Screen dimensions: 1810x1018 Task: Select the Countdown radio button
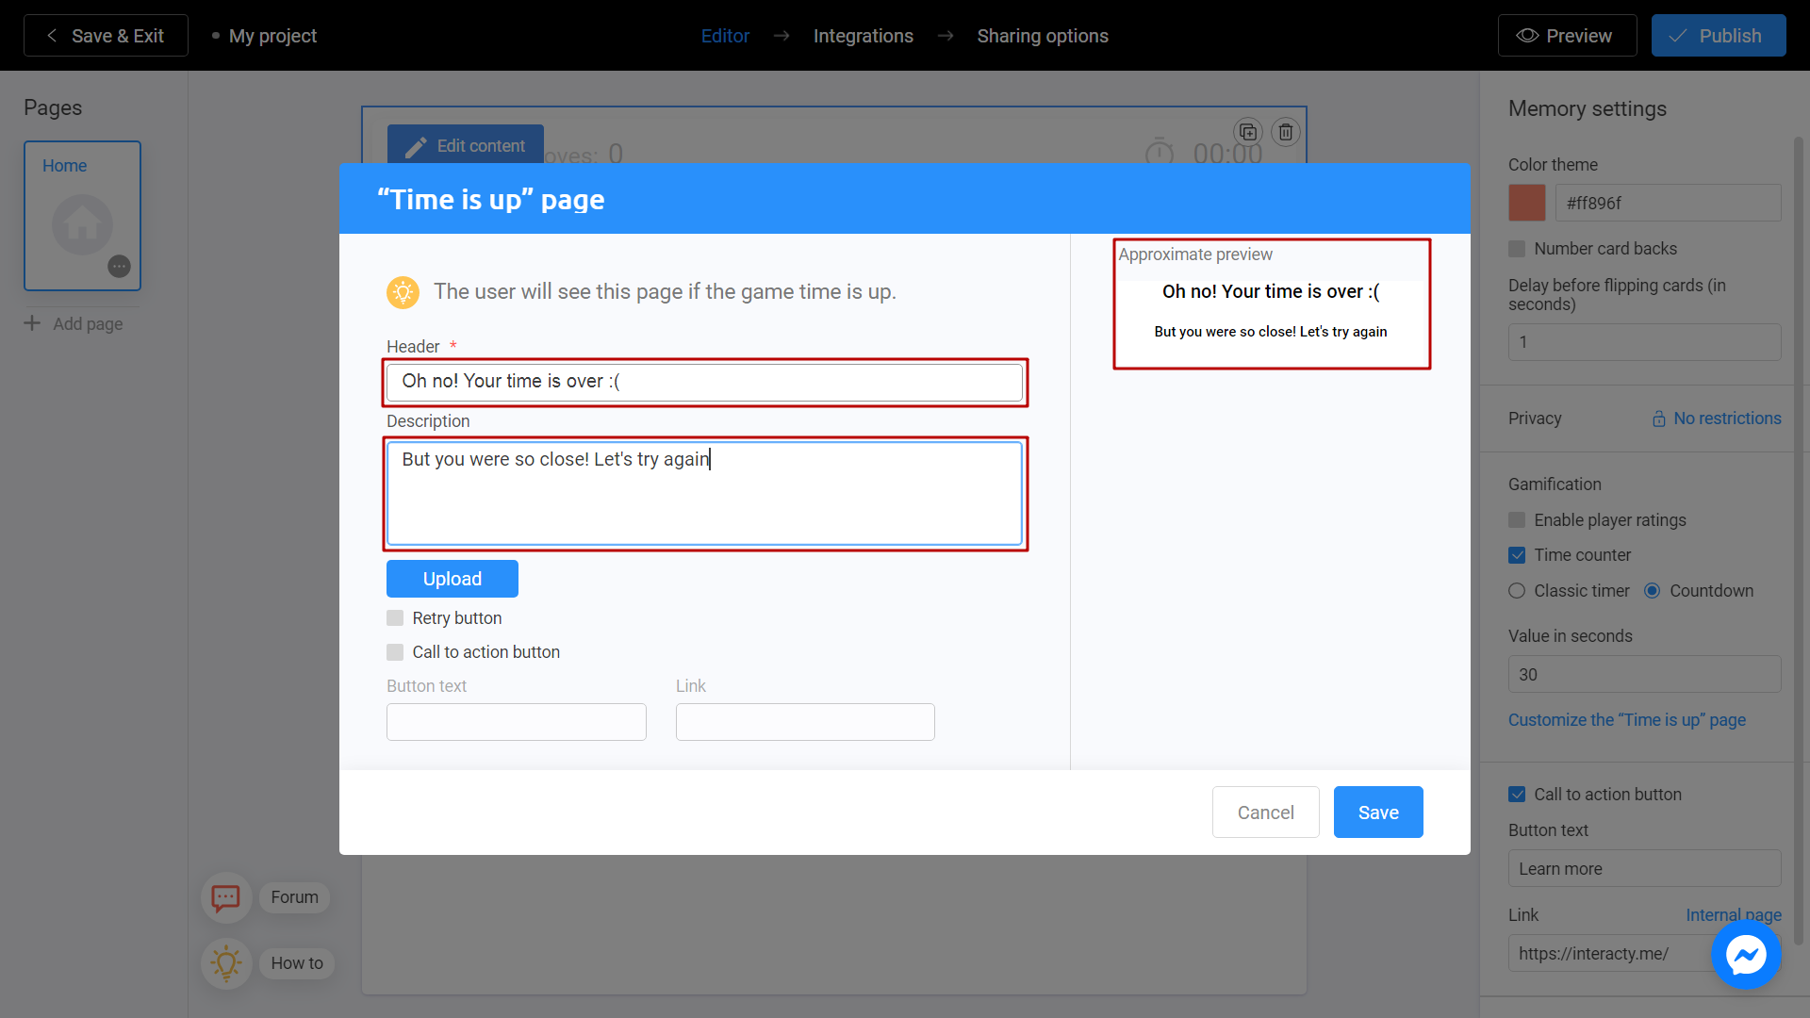tap(1654, 590)
